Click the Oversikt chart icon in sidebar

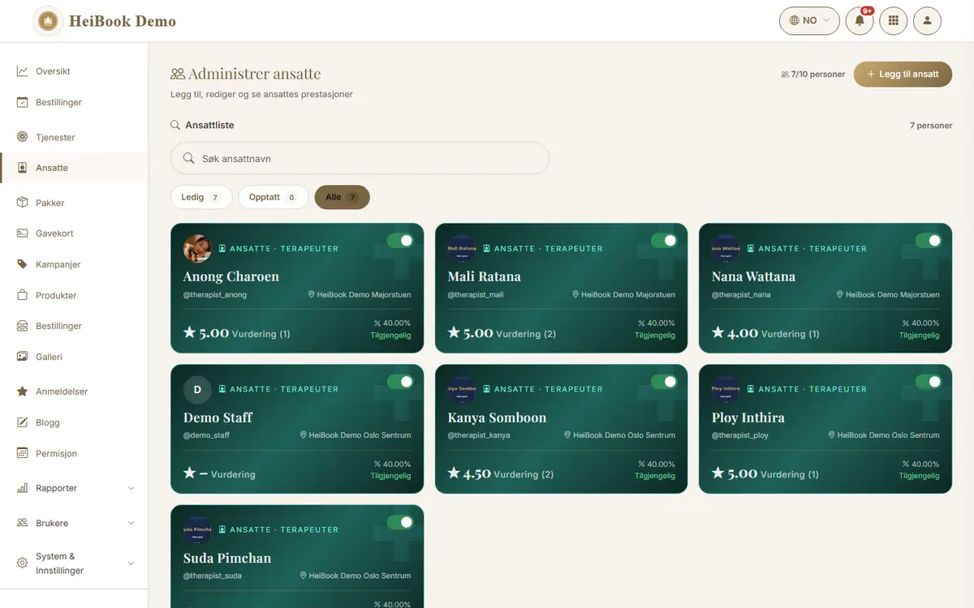(22, 71)
